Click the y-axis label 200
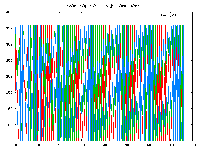The image size is (199, 149). coord(9,76)
